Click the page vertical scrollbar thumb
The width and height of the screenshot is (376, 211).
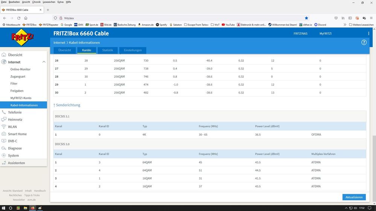point(374,169)
